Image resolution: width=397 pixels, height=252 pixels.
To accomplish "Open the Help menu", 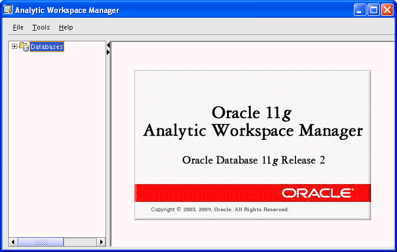I will tap(66, 27).
